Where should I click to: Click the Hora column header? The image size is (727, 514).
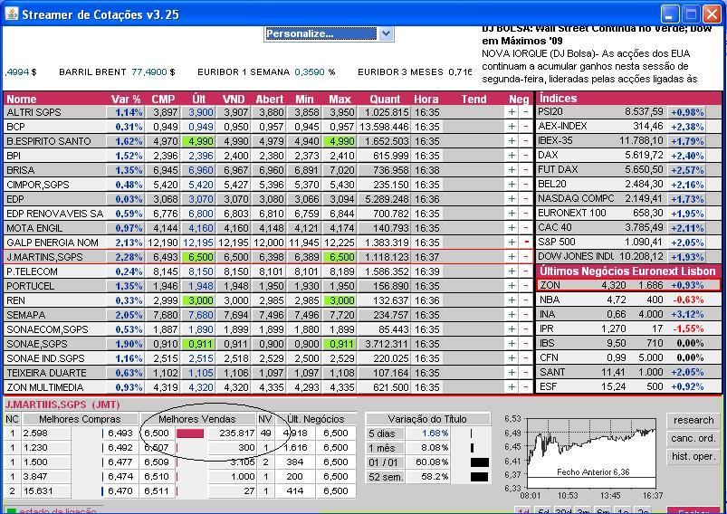tap(426, 99)
